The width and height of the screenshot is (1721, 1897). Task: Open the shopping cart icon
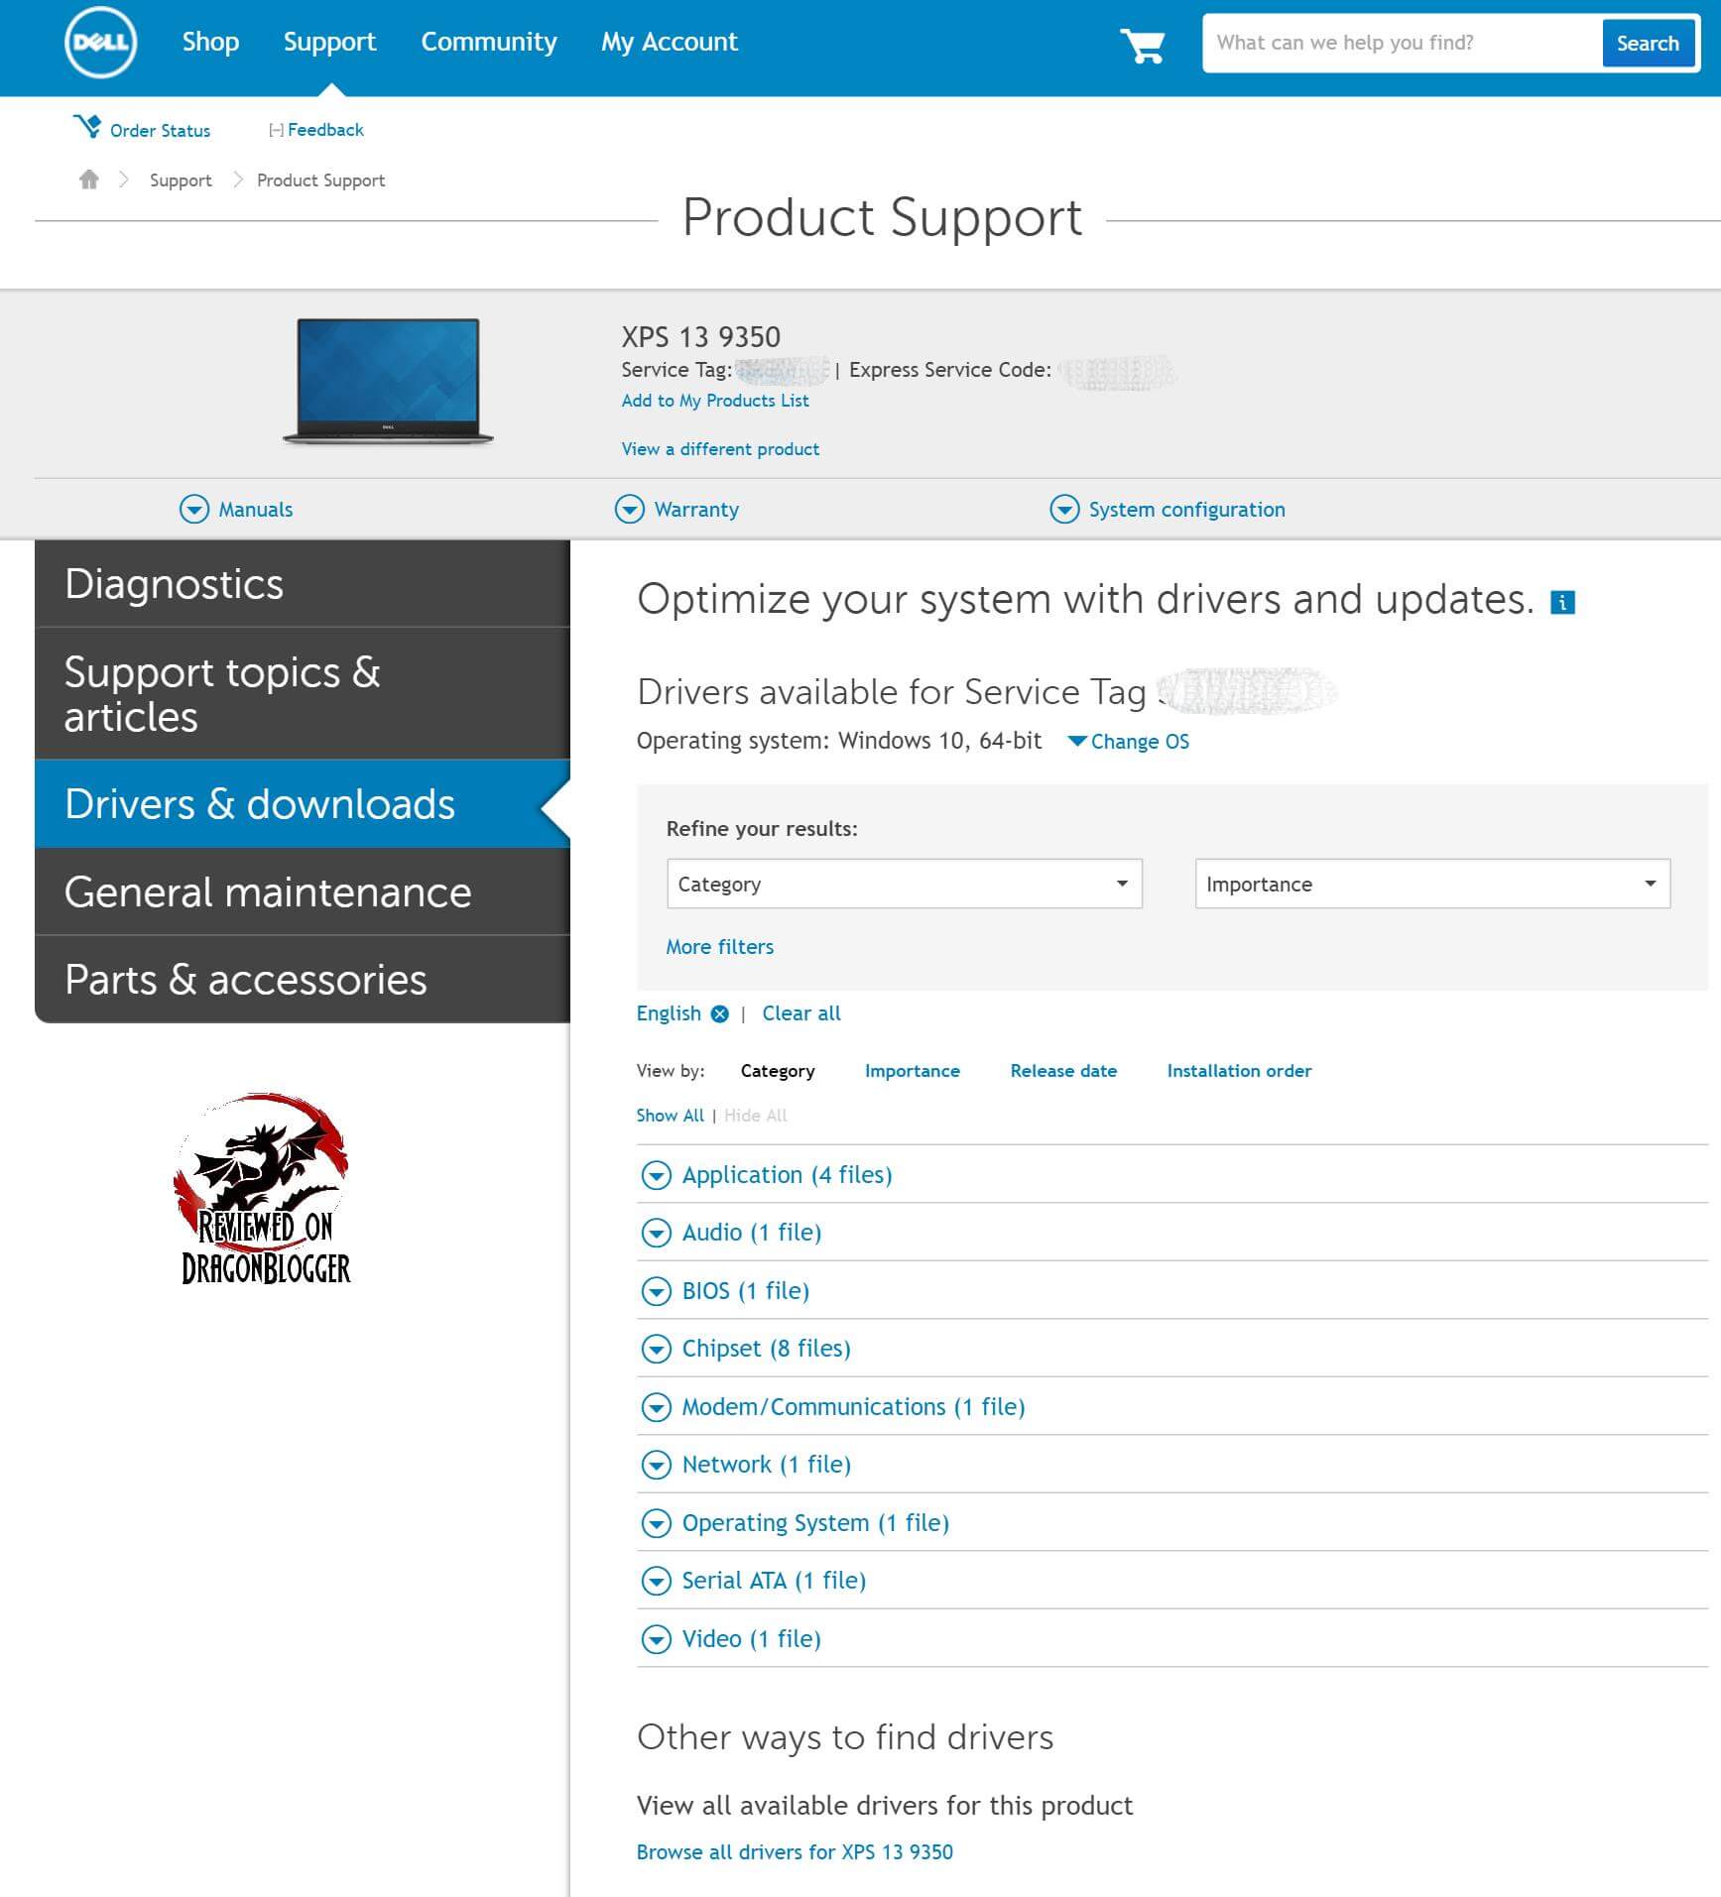tap(1142, 45)
